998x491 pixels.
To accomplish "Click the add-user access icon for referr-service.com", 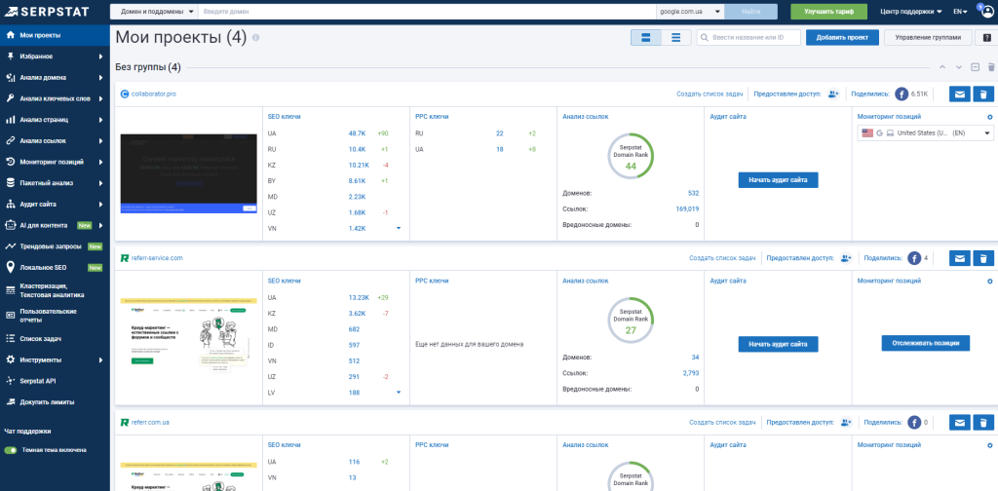I will coord(845,258).
